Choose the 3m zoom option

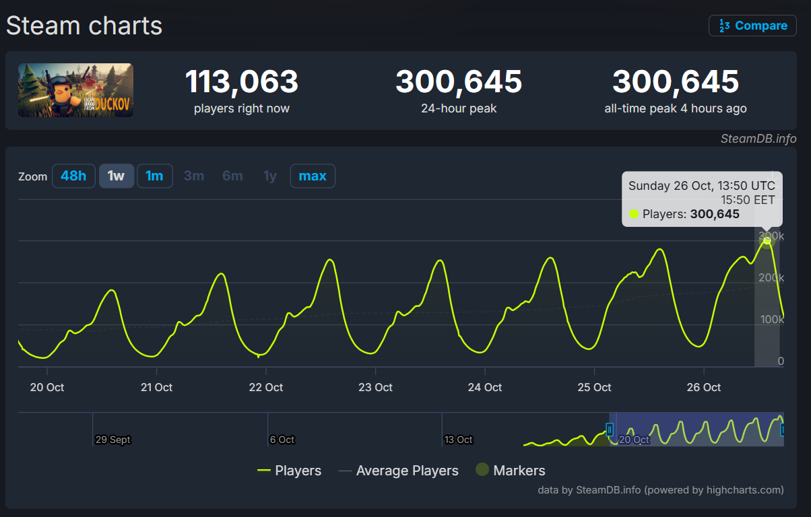tap(194, 176)
